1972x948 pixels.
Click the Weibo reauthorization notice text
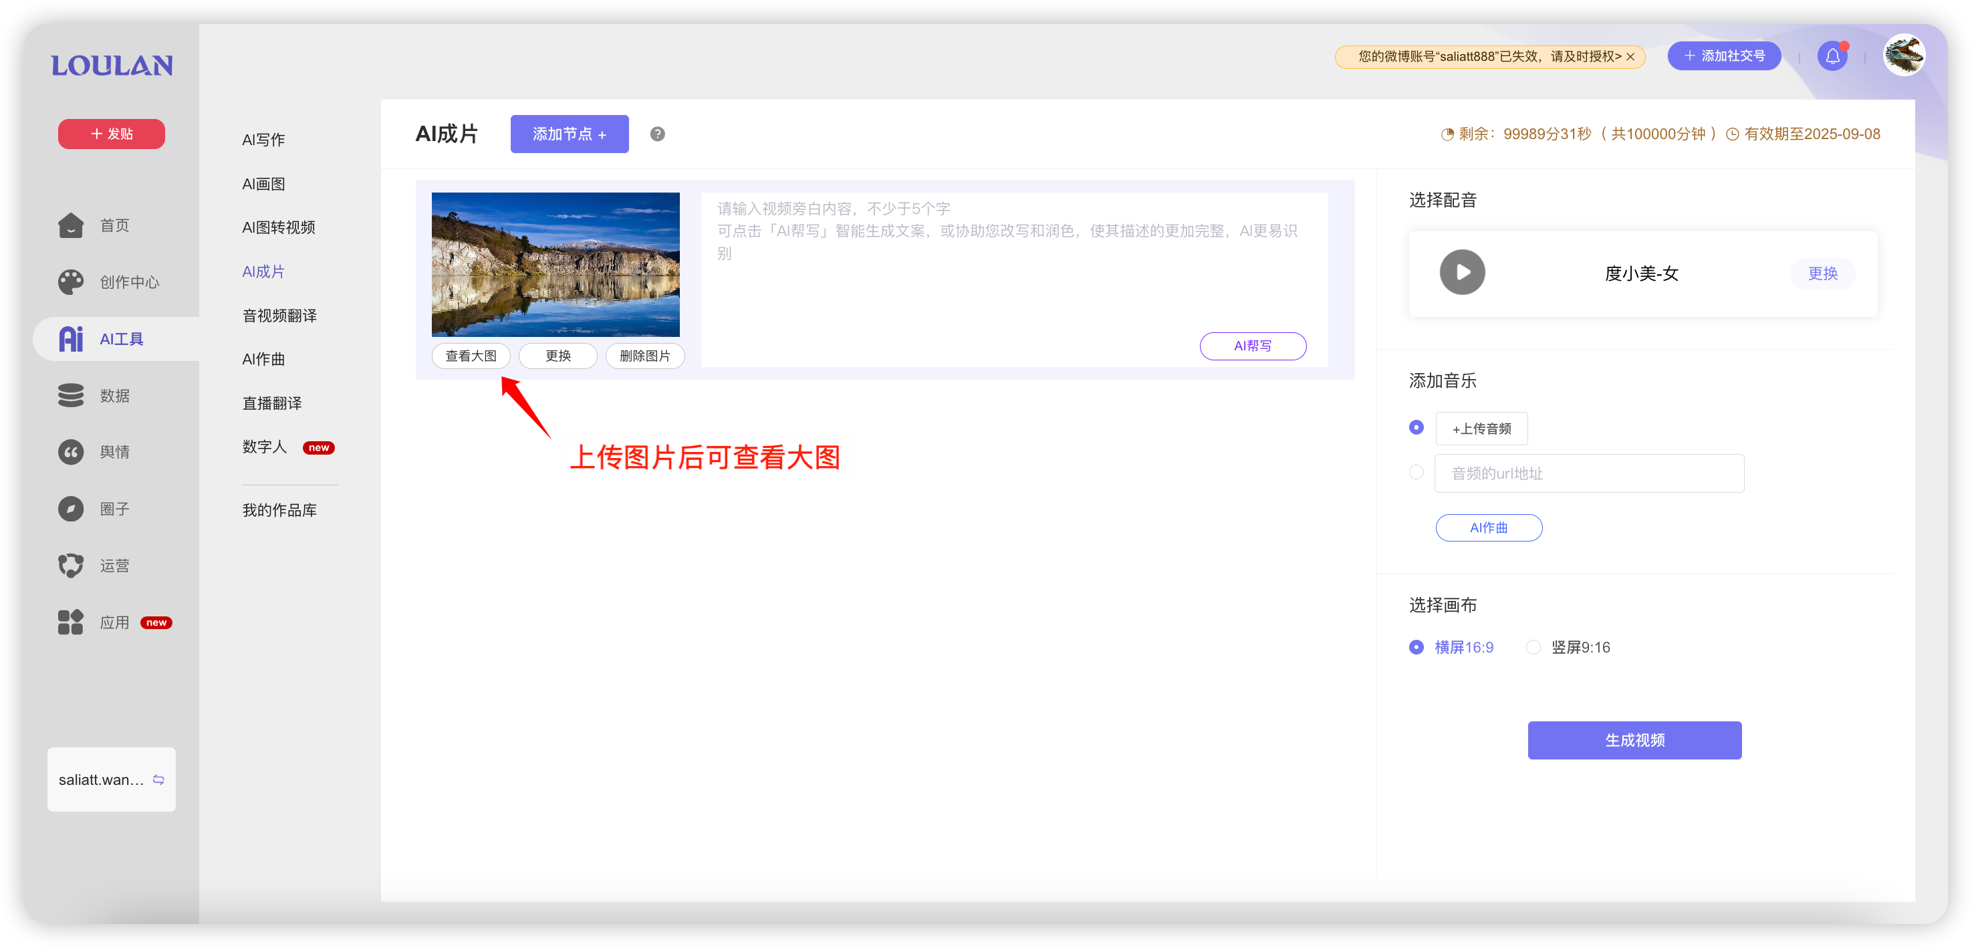(1490, 57)
